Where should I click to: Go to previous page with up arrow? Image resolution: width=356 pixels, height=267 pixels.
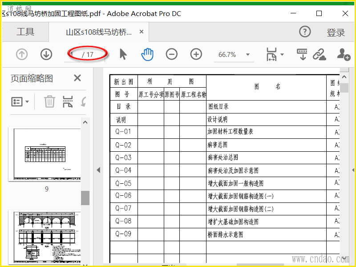point(22,54)
